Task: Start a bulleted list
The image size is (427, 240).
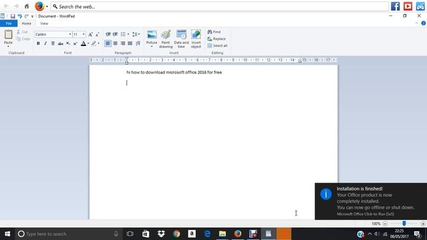Action: pyautogui.click(x=123, y=34)
